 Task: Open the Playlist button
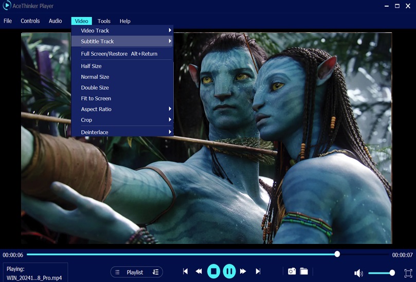coord(137,272)
